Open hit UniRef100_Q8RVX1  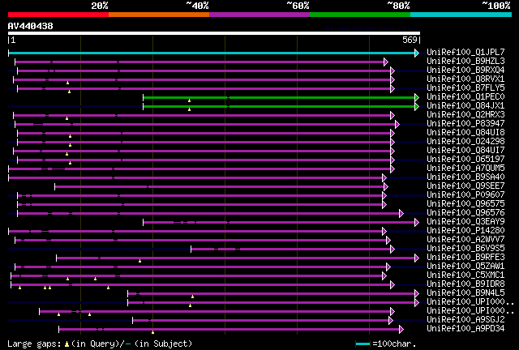pos(465,79)
